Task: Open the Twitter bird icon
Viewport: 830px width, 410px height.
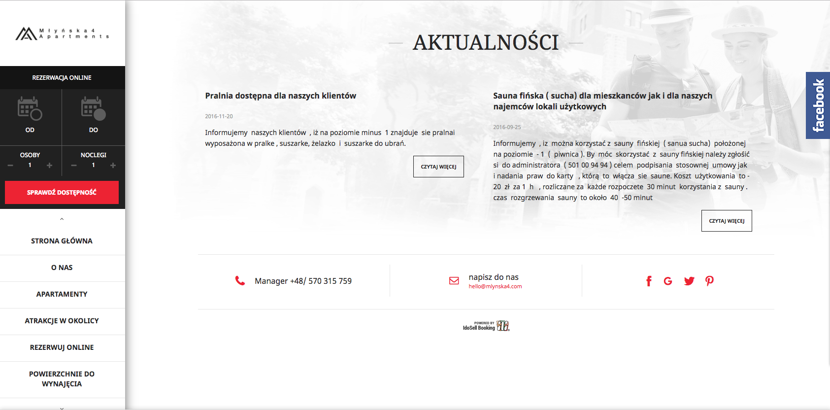Action: (689, 281)
